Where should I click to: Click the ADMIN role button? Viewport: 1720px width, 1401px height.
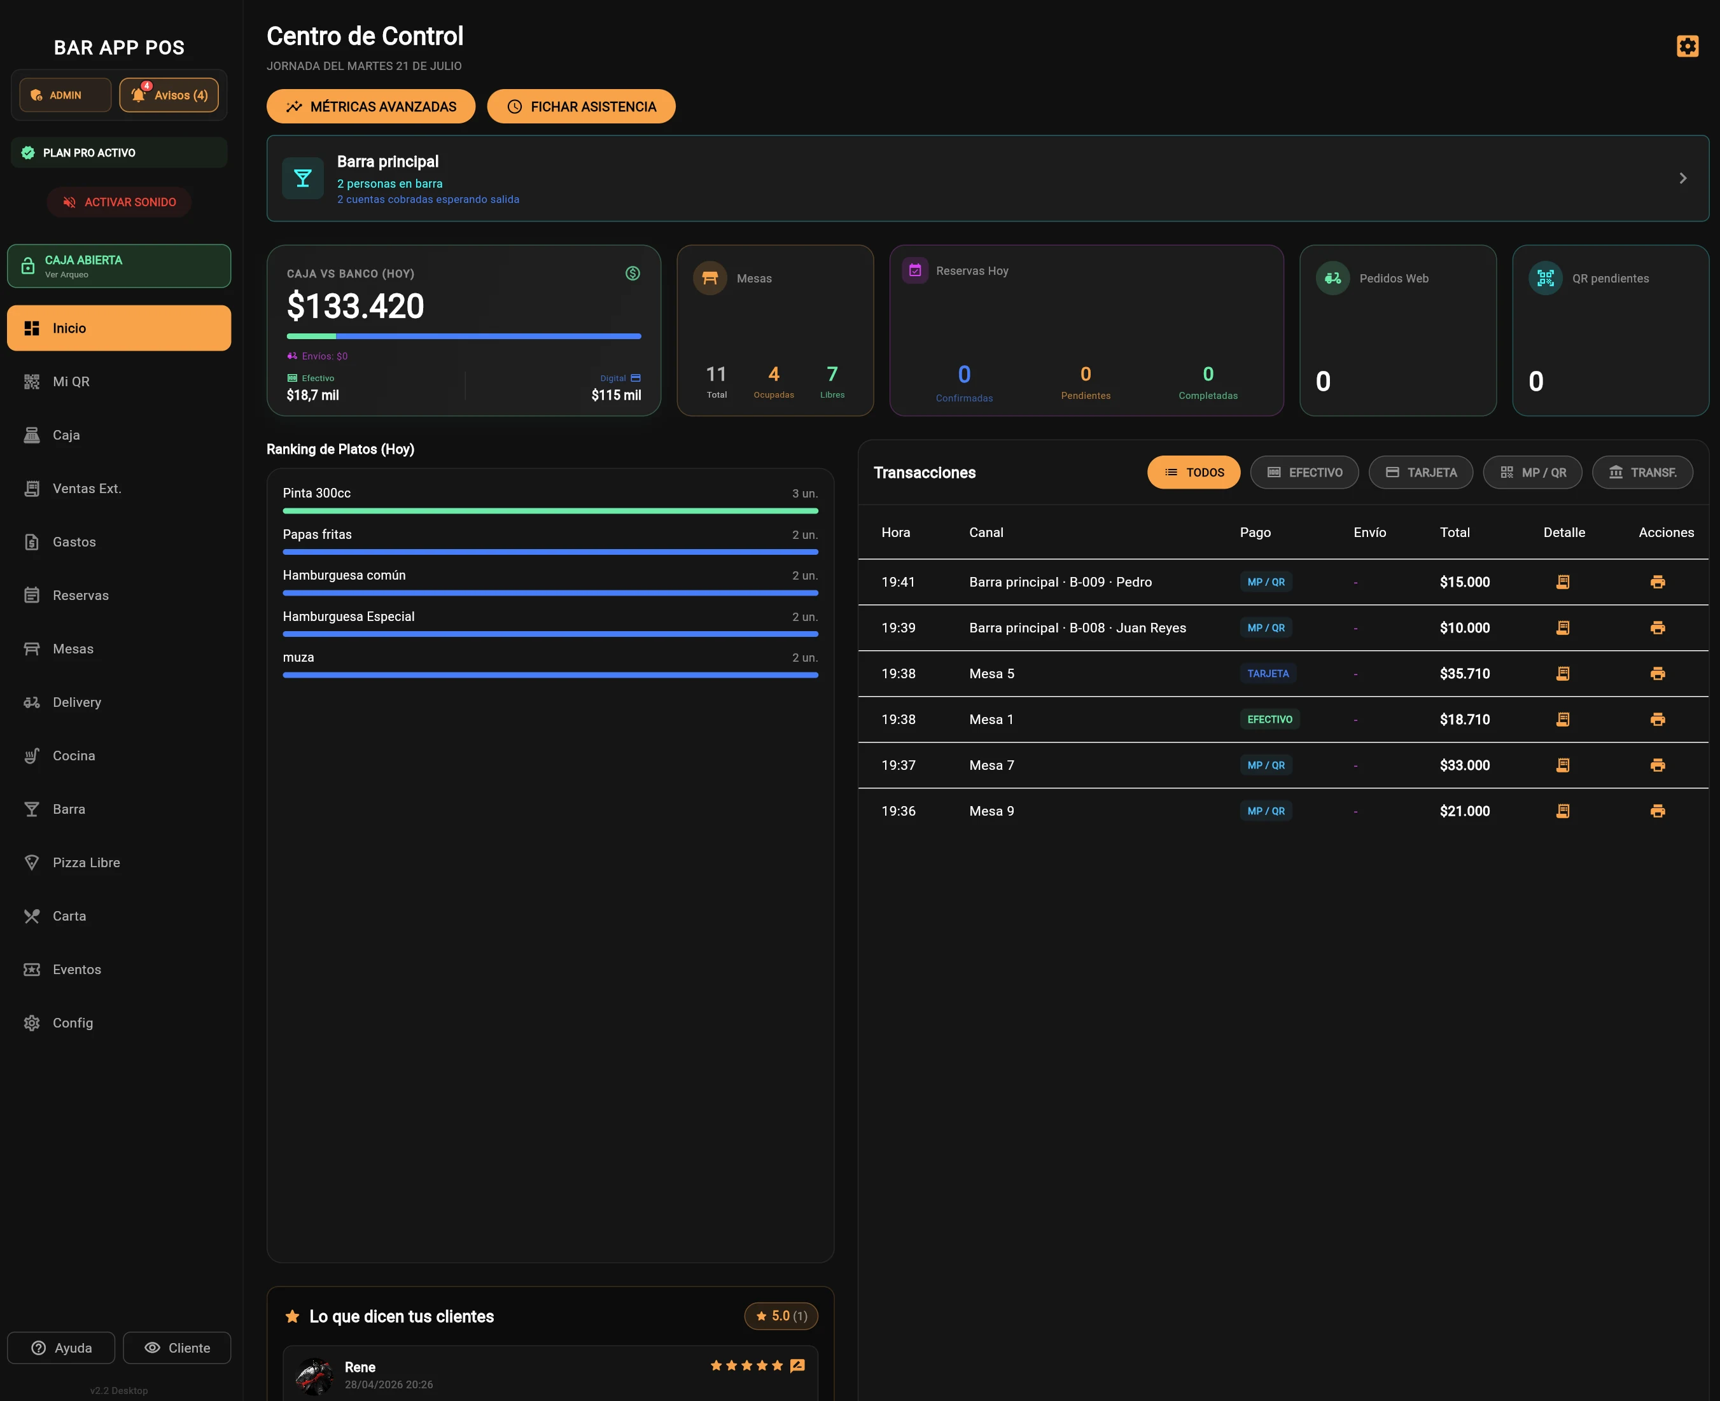(66, 95)
